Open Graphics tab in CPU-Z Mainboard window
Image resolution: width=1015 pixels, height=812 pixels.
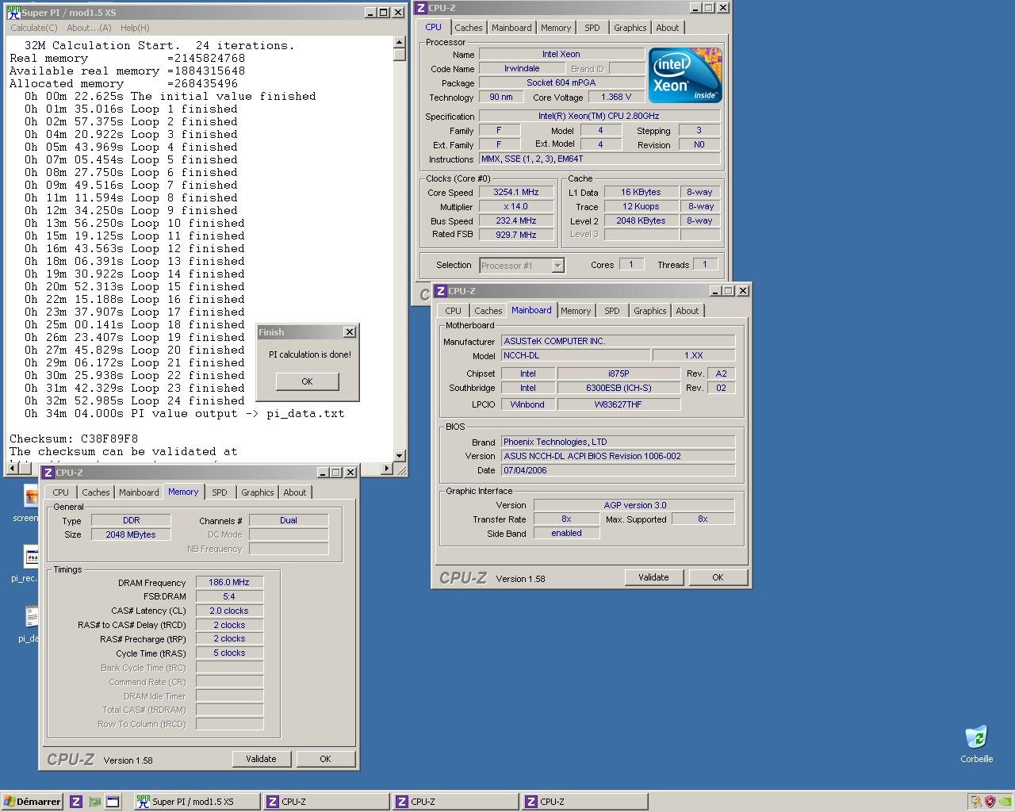[x=650, y=311]
